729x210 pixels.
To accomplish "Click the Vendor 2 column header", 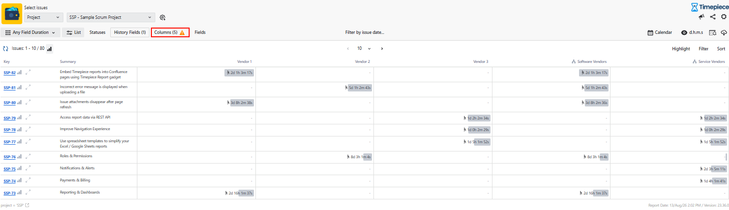I will click(x=362, y=61).
